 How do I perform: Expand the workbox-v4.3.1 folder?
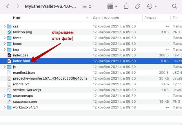5,107
